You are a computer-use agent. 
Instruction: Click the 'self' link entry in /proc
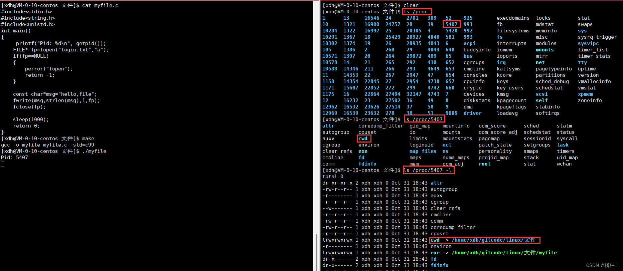click(x=542, y=100)
